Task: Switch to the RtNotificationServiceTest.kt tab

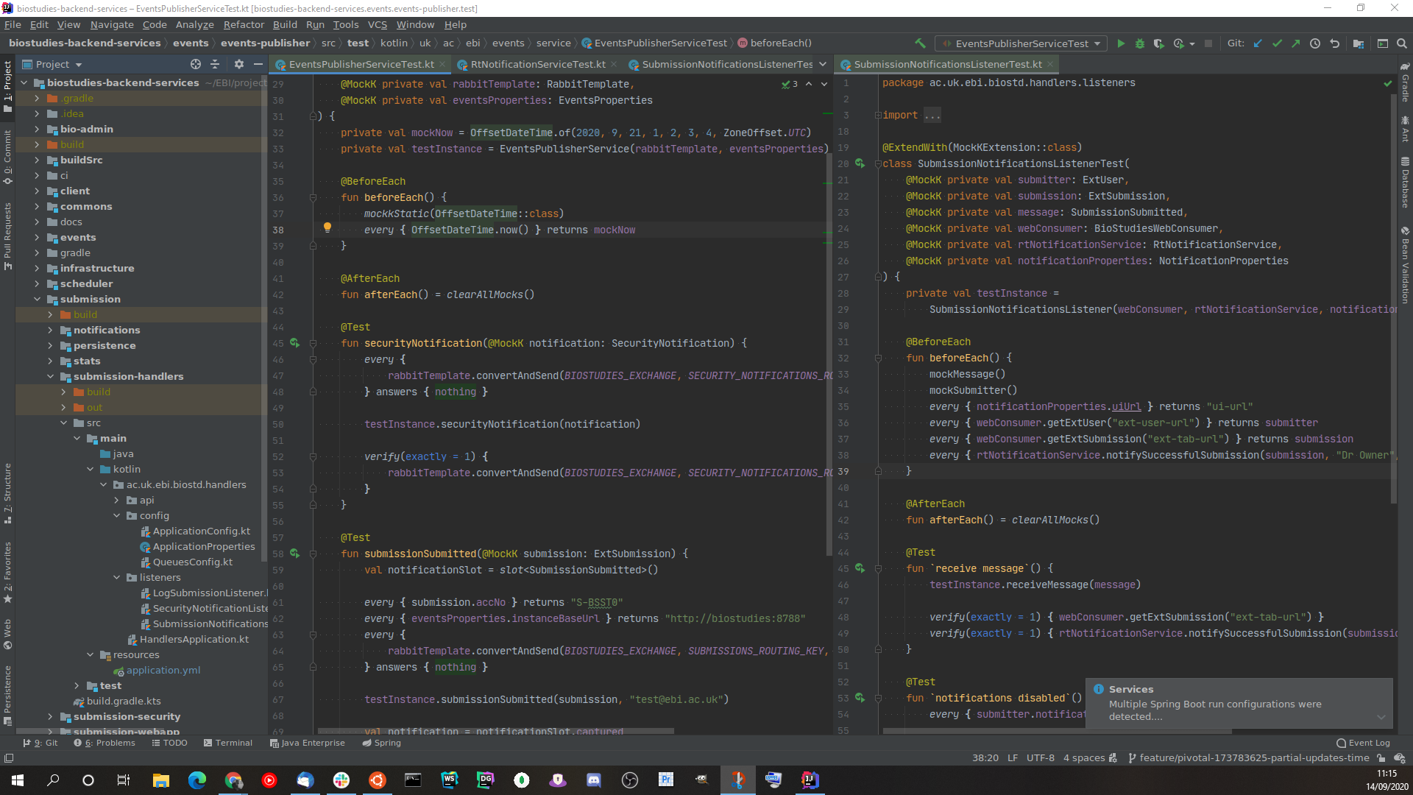Action: click(537, 64)
